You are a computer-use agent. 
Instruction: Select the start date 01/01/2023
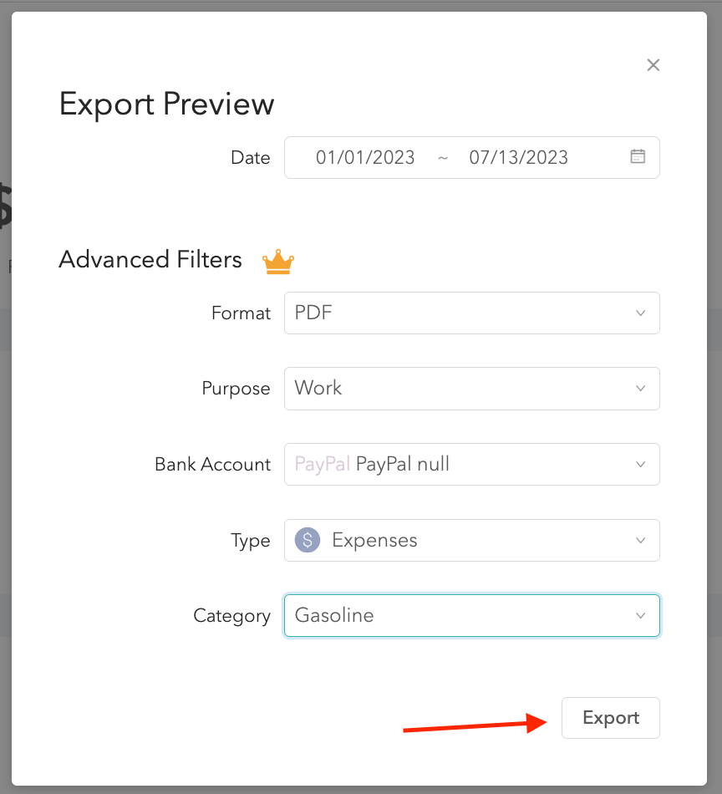[x=366, y=156]
